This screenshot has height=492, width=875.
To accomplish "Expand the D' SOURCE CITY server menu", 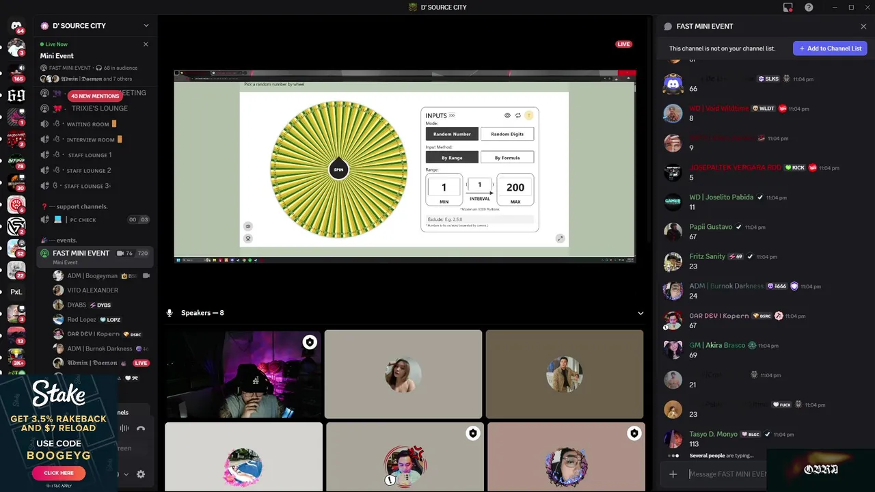I will point(146,26).
